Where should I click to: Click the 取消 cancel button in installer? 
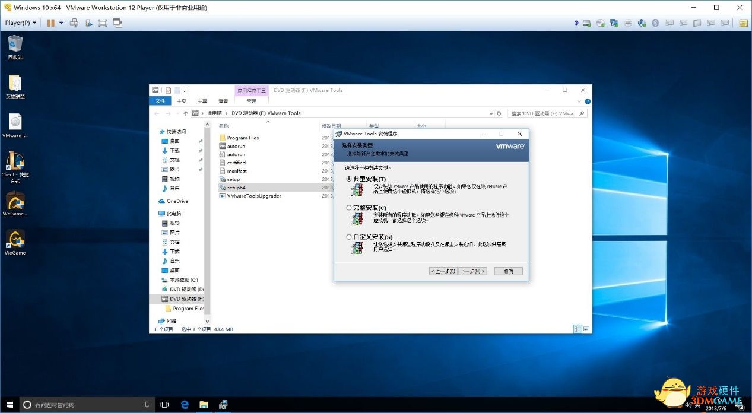(x=508, y=271)
